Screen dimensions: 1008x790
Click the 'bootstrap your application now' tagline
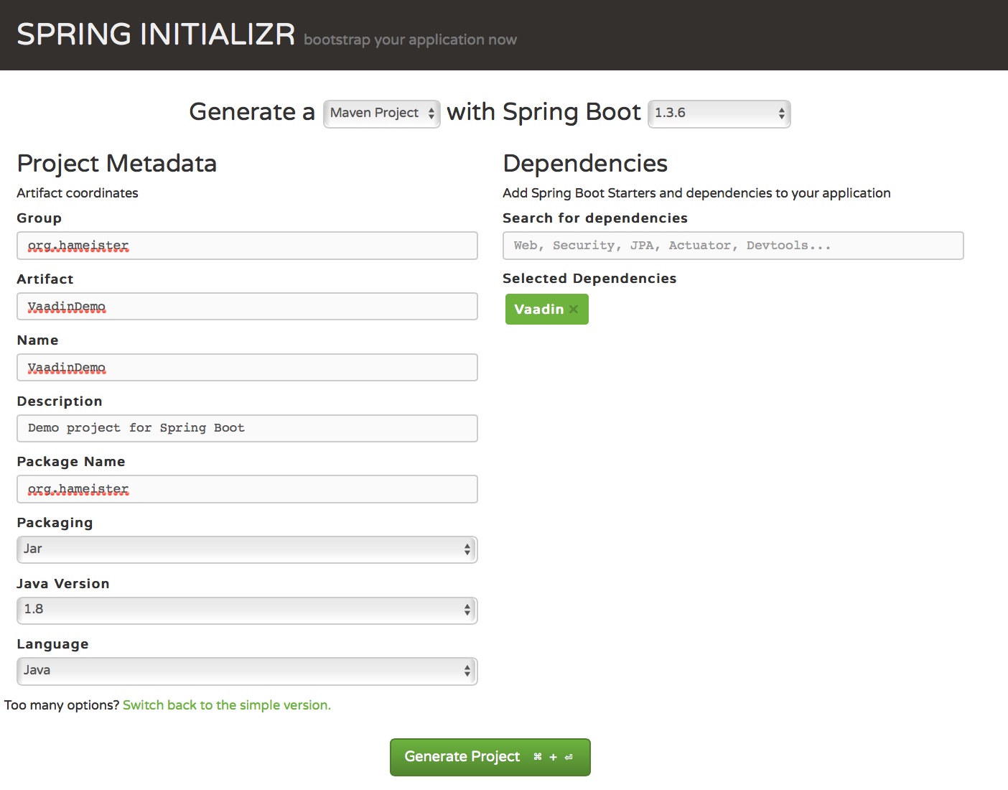coord(410,40)
